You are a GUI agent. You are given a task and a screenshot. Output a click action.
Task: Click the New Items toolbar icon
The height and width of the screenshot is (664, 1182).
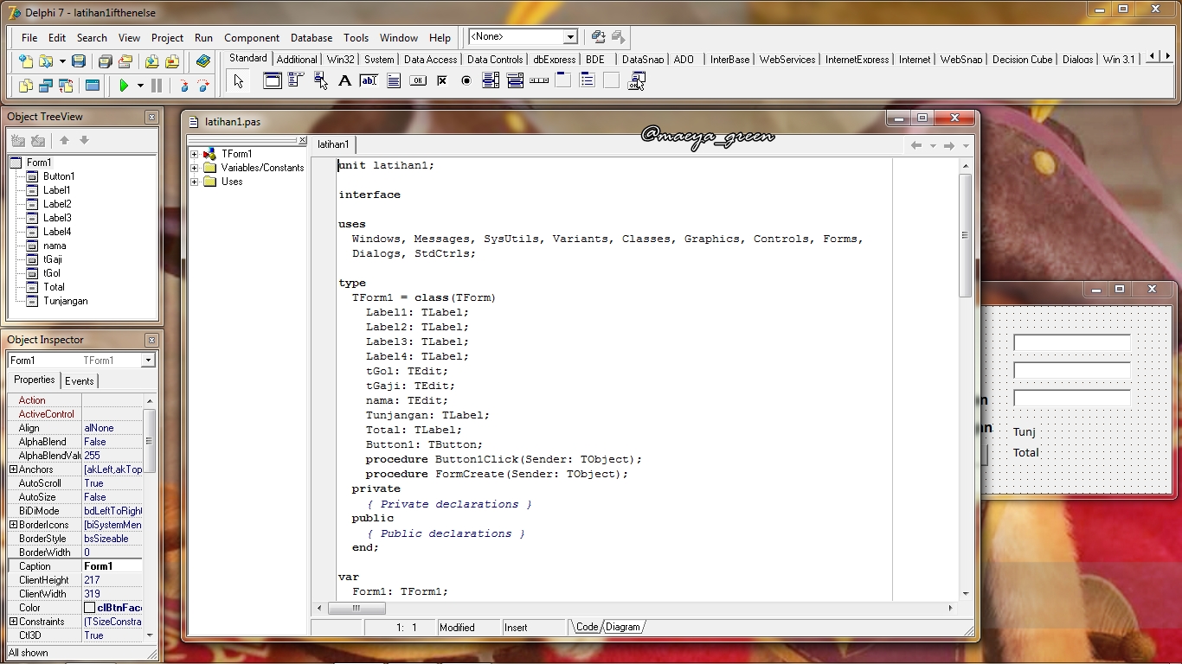coord(26,61)
